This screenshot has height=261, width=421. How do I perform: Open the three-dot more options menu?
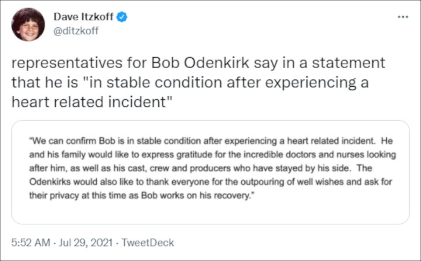click(x=403, y=17)
